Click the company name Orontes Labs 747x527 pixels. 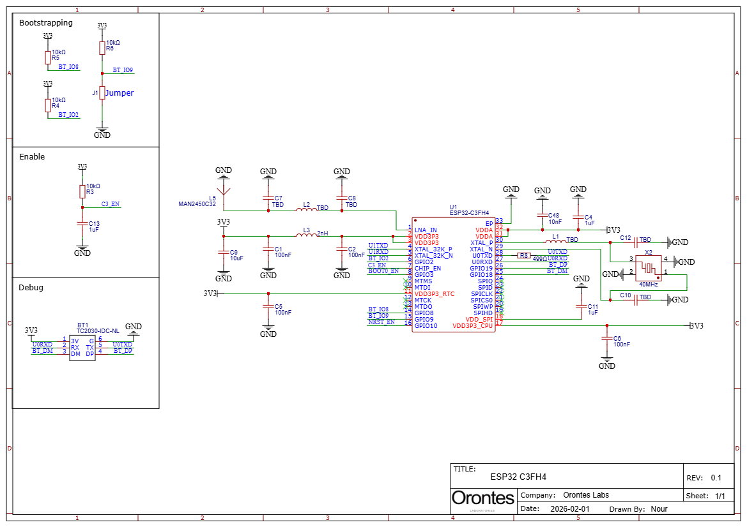click(586, 495)
